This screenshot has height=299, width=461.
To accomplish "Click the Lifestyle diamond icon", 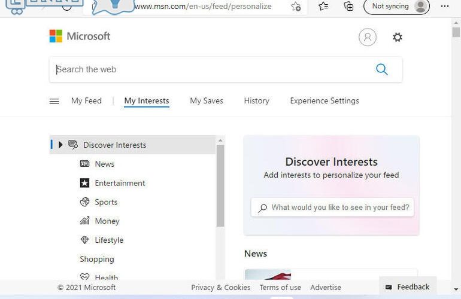I will click(x=84, y=240).
